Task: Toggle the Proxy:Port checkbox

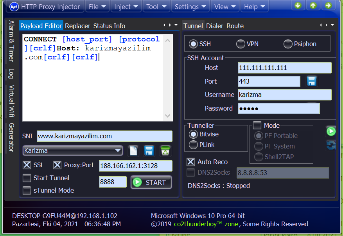Action: click(57, 165)
